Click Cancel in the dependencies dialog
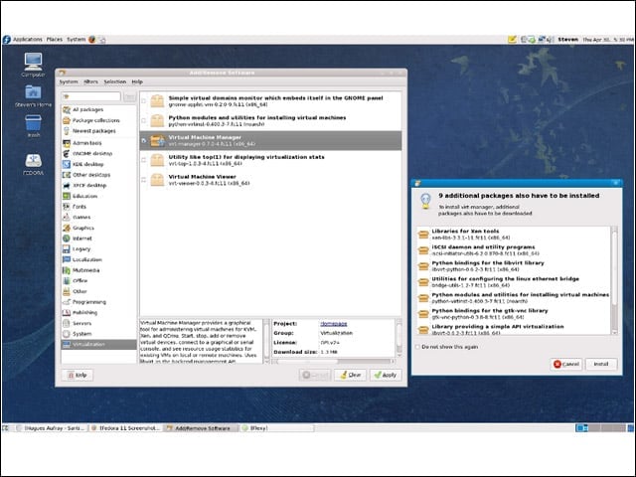This screenshot has height=477, width=636. (566, 365)
